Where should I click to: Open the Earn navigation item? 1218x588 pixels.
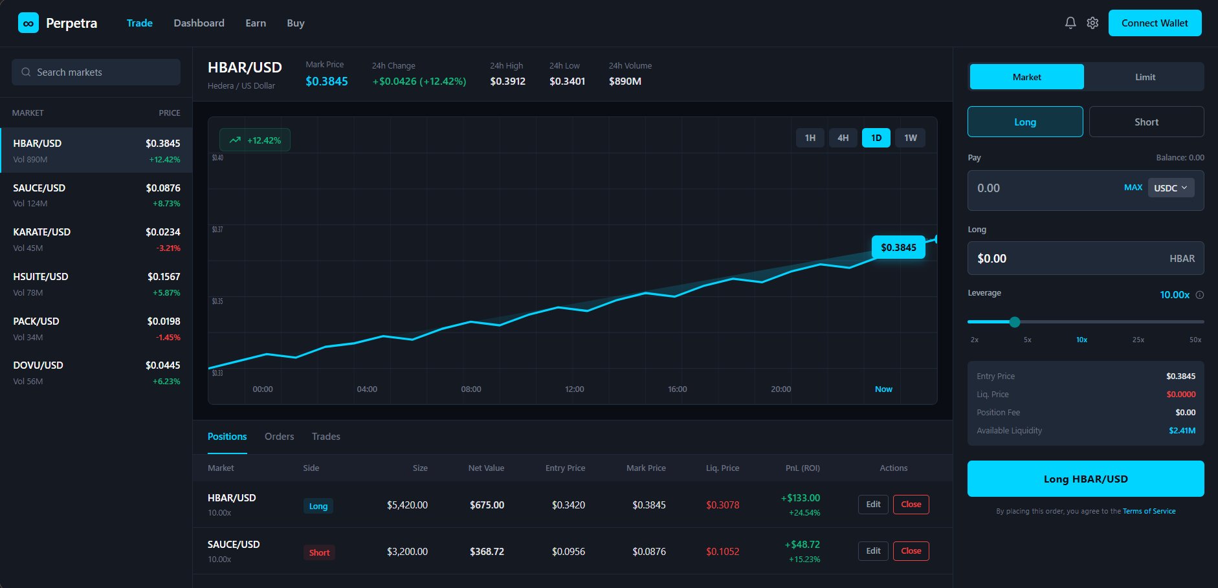[256, 23]
